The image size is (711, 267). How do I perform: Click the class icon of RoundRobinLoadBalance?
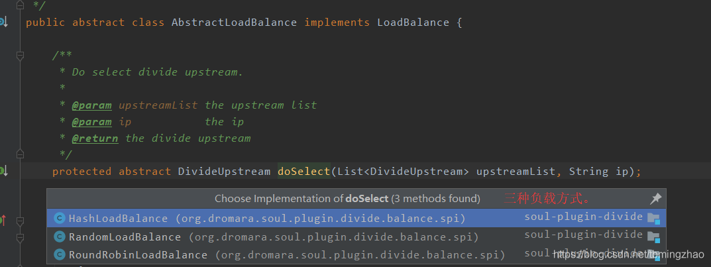[60, 255]
